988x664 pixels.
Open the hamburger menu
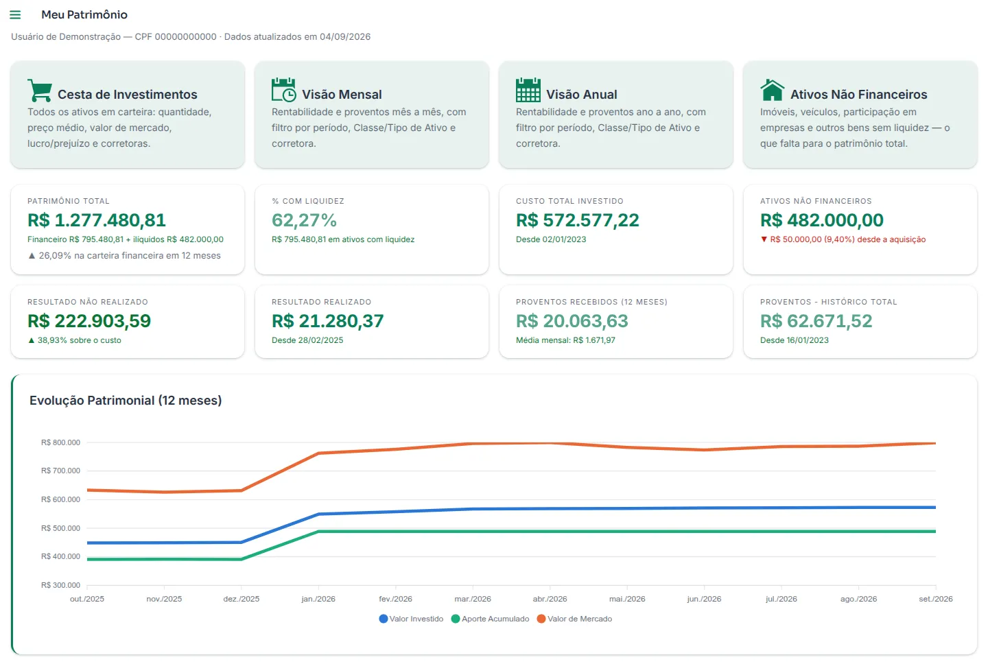pos(15,14)
